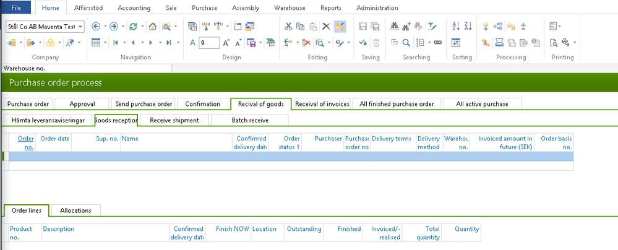The image size is (618, 250).
Task: Go to the previous record arrow
Action: (133, 43)
